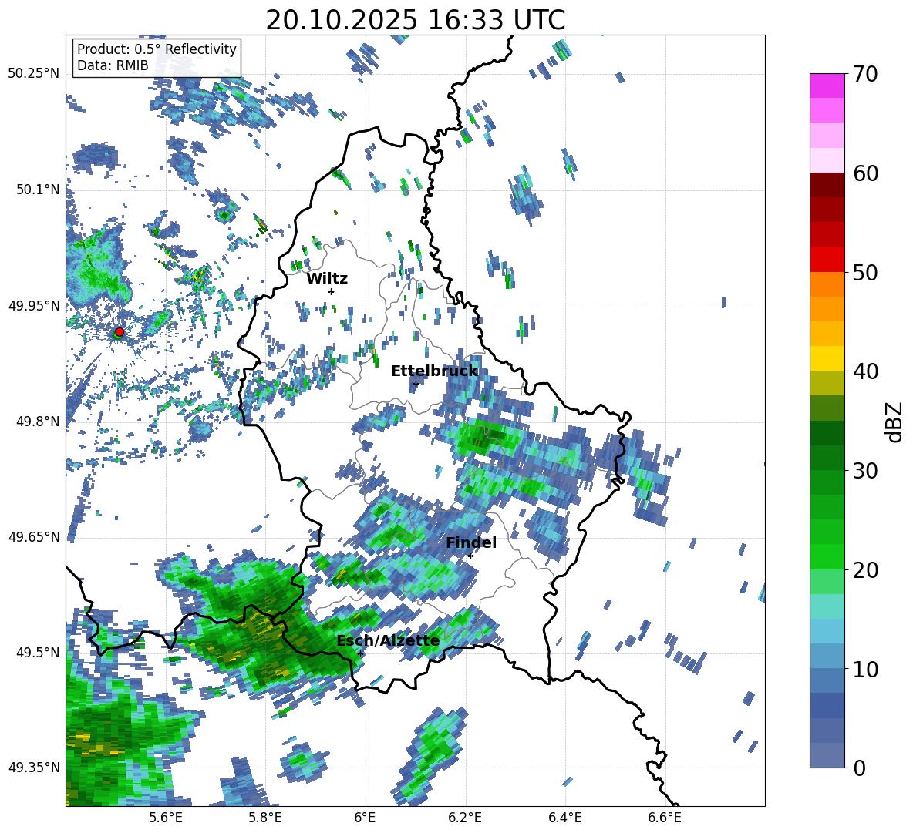
Task: Click the Data: RMIB text
Action: [113, 65]
